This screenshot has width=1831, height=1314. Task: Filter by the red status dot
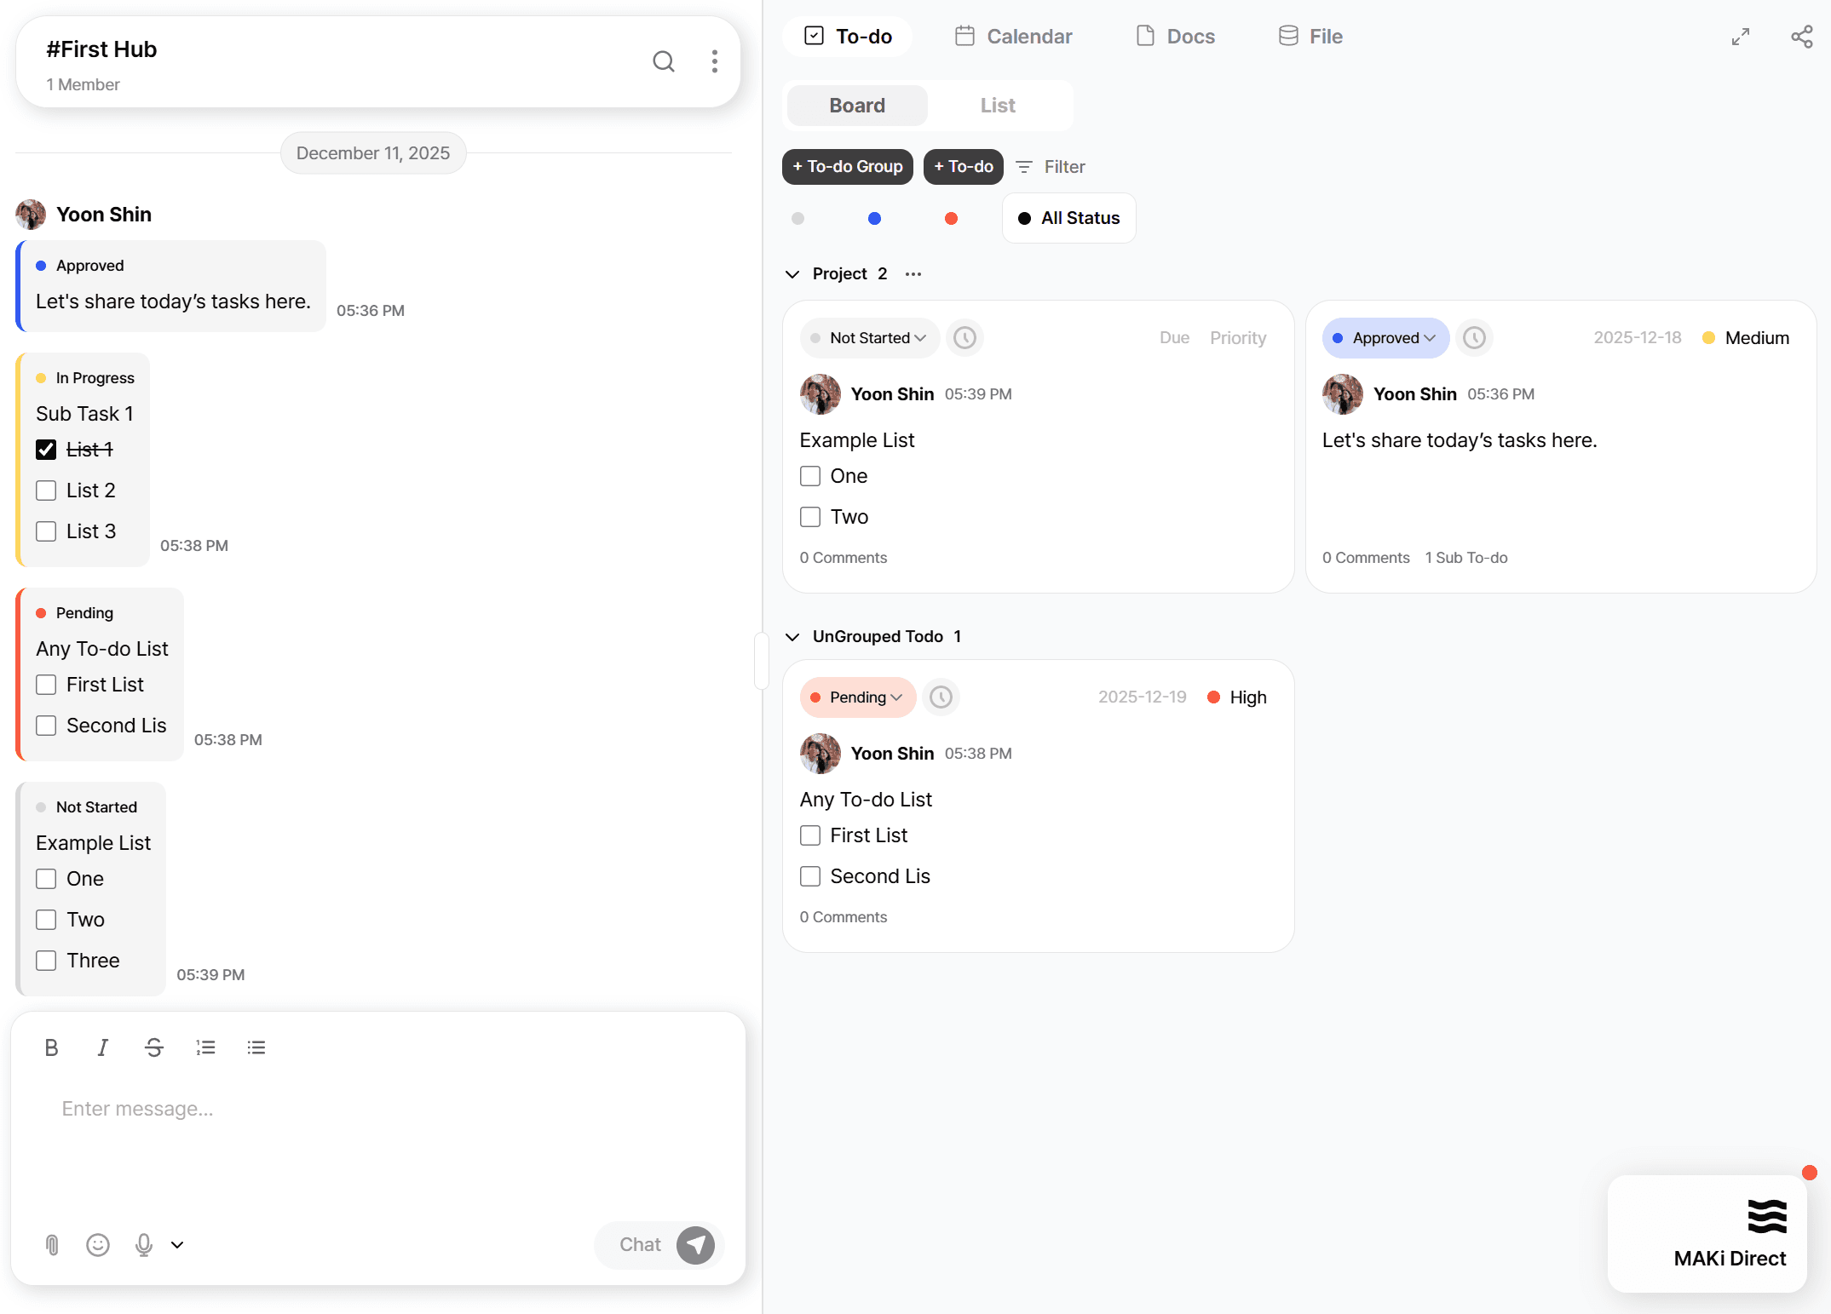pyautogui.click(x=951, y=219)
